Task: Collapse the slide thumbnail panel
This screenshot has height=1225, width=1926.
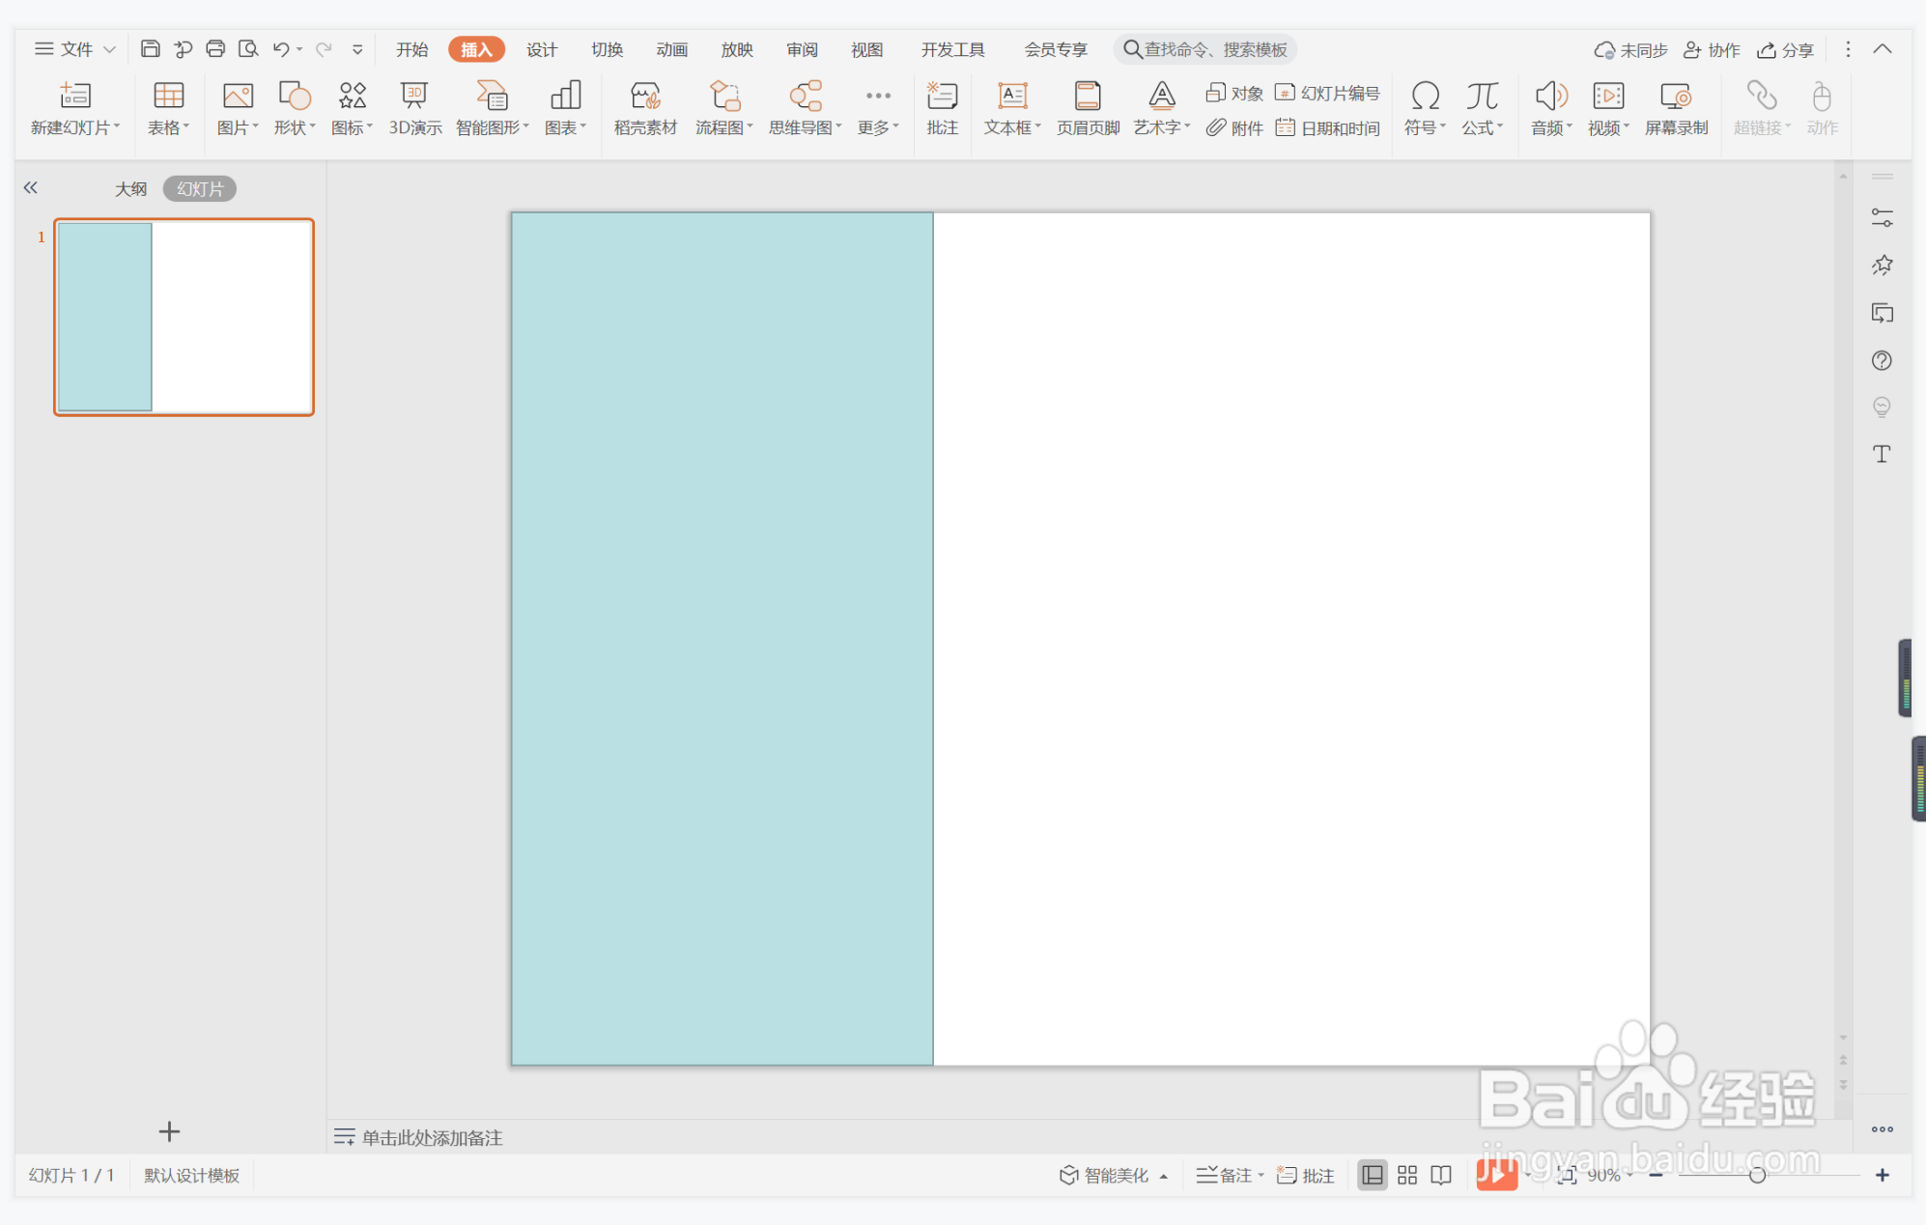Action: tap(31, 188)
